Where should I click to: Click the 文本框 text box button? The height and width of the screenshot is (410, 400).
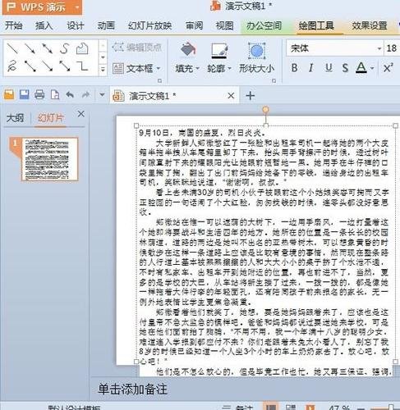[x=136, y=68]
